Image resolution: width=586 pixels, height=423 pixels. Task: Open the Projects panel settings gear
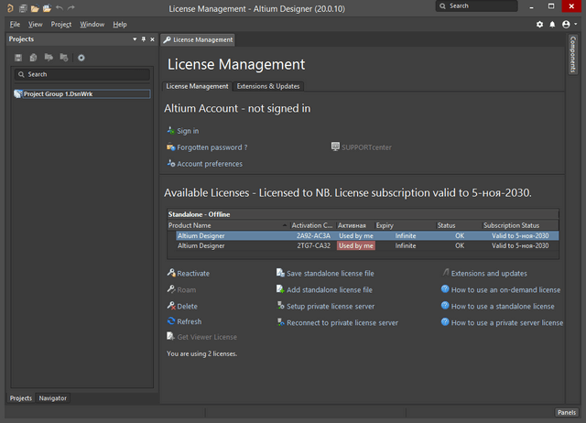tap(81, 58)
